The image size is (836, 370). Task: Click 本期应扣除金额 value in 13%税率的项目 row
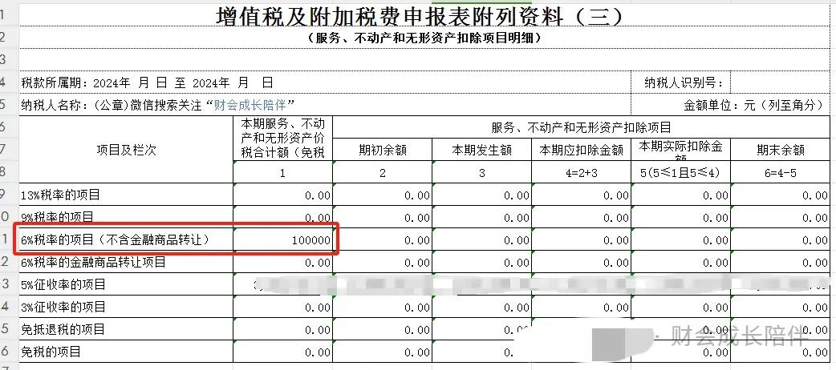click(x=581, y=195)
